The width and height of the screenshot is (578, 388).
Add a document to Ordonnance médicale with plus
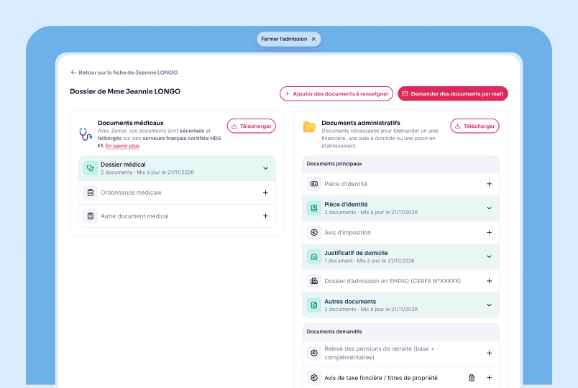click(x=265, y=193)
